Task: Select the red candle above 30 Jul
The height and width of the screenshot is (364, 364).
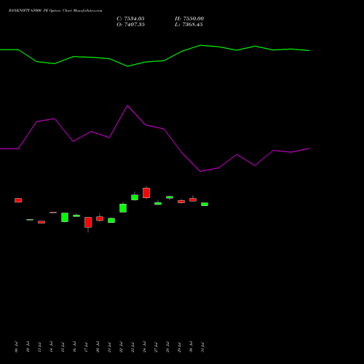Action: click(x=193, y=199)
